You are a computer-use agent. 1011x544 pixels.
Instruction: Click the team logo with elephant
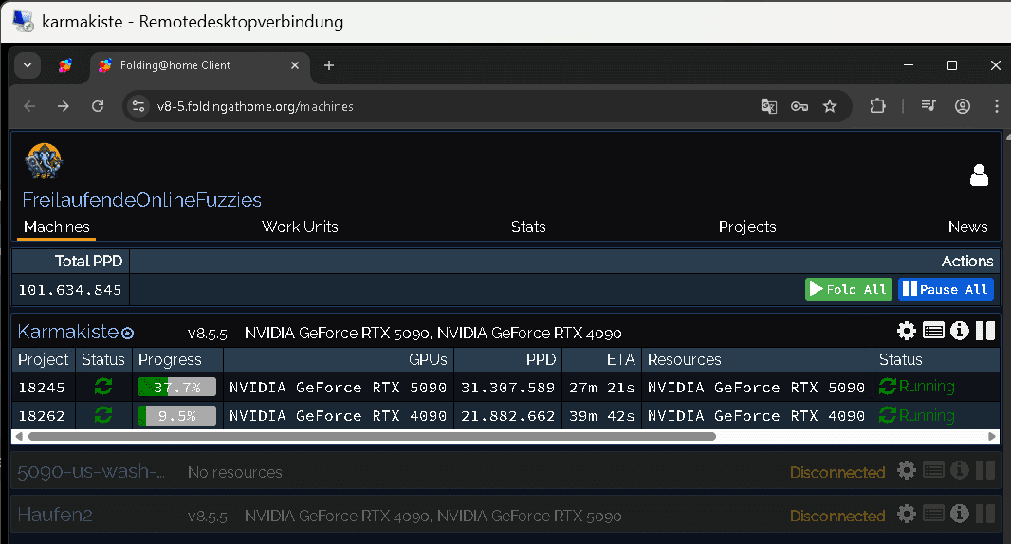44,161
